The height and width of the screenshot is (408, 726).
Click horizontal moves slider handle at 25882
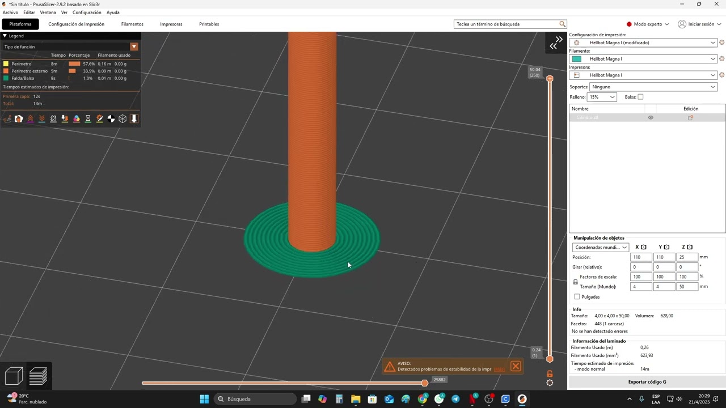(424, 383)
